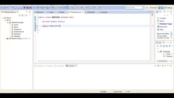Switch to User.java editor tab

point(103,12)
